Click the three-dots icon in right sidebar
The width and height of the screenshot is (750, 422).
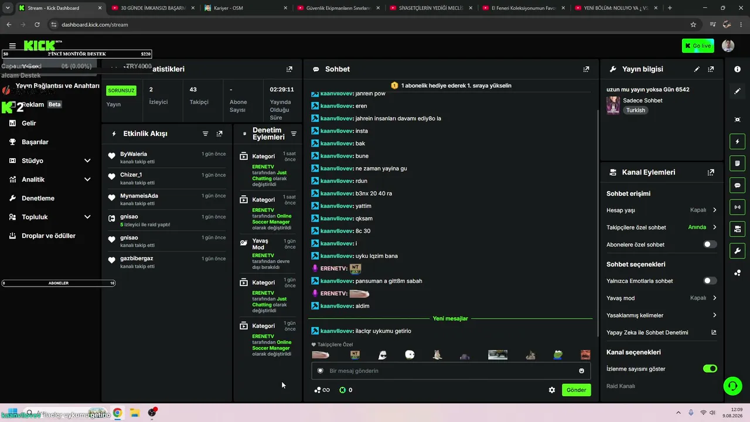click(x=737, y=273)
